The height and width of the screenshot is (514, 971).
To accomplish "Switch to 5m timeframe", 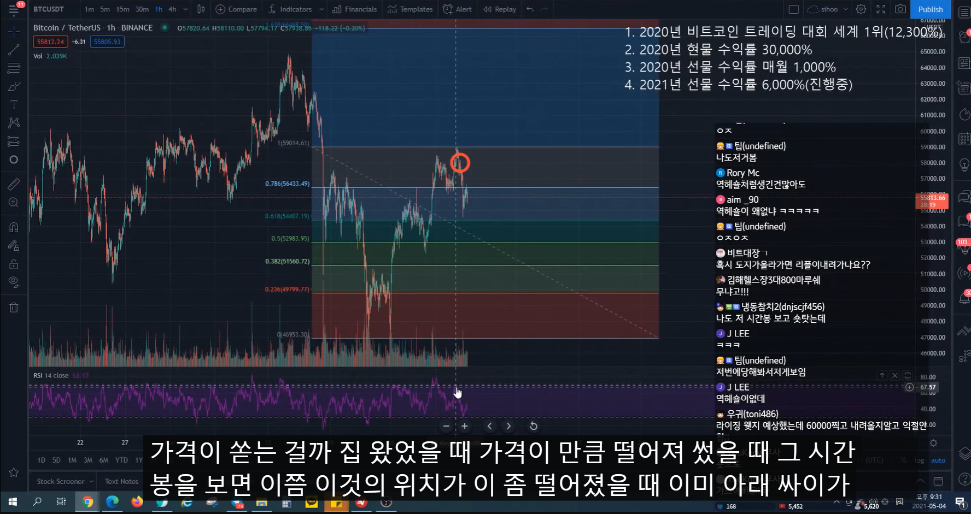I will (104, 9).
